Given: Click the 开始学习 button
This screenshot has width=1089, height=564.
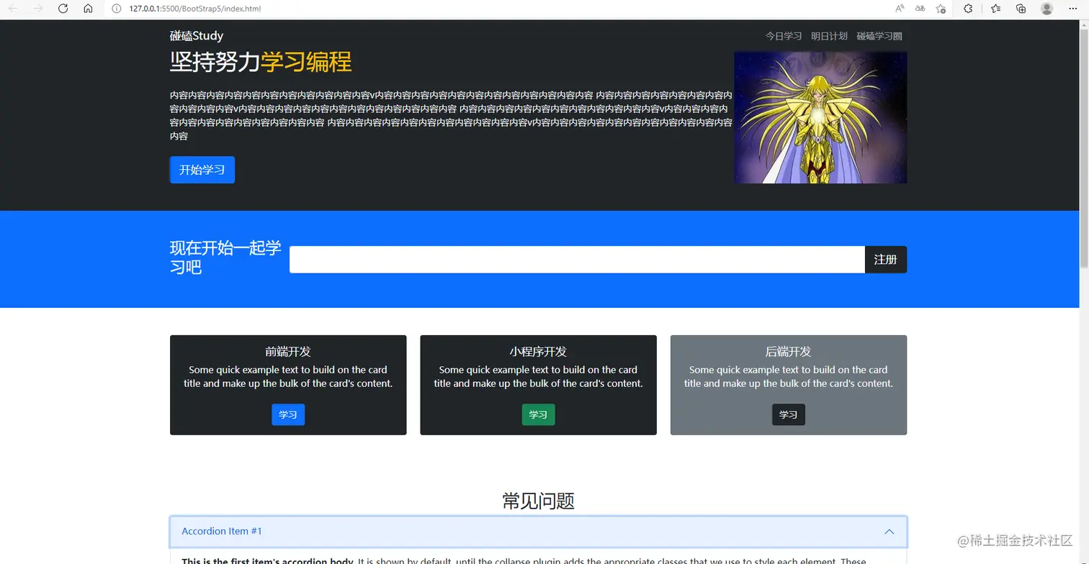Looking at the screenshot, I should point(202,170).
